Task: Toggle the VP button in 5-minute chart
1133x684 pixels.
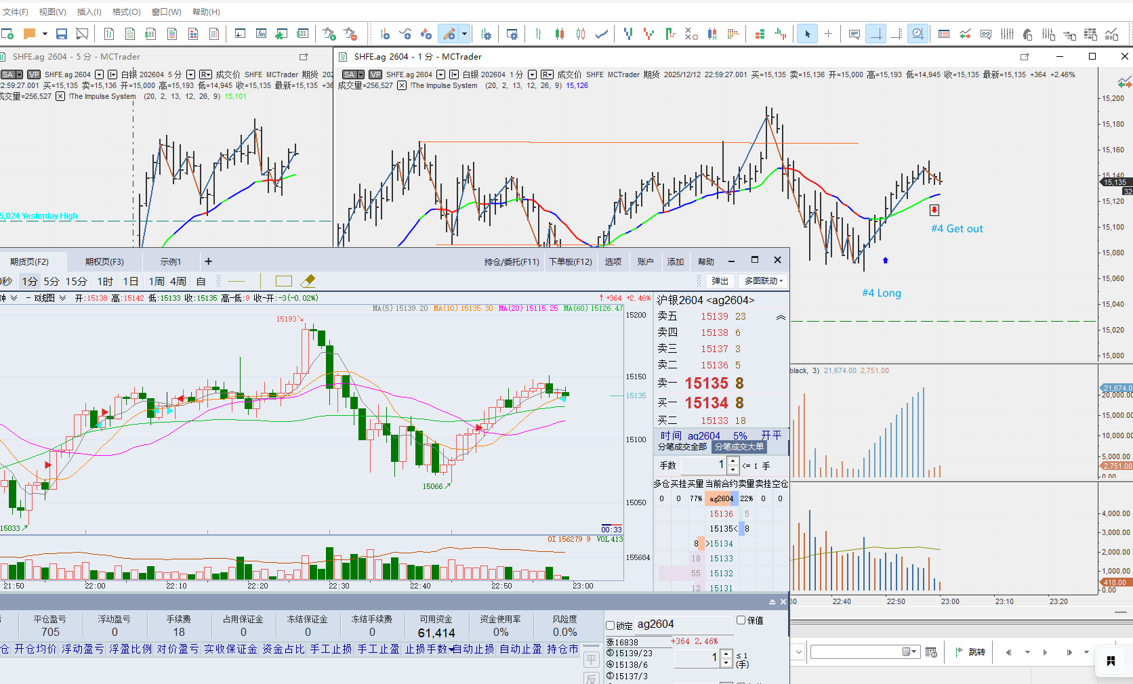Action: tap(34, 74)
